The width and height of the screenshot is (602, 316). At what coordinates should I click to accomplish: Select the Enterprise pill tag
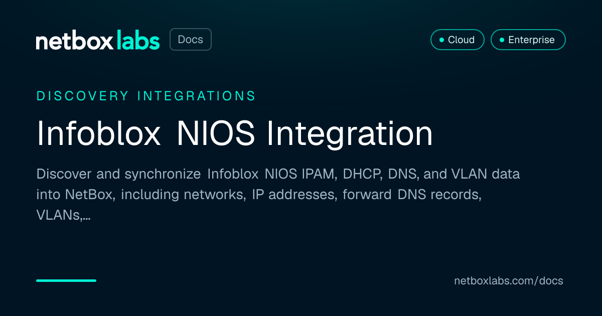[528, 40]
